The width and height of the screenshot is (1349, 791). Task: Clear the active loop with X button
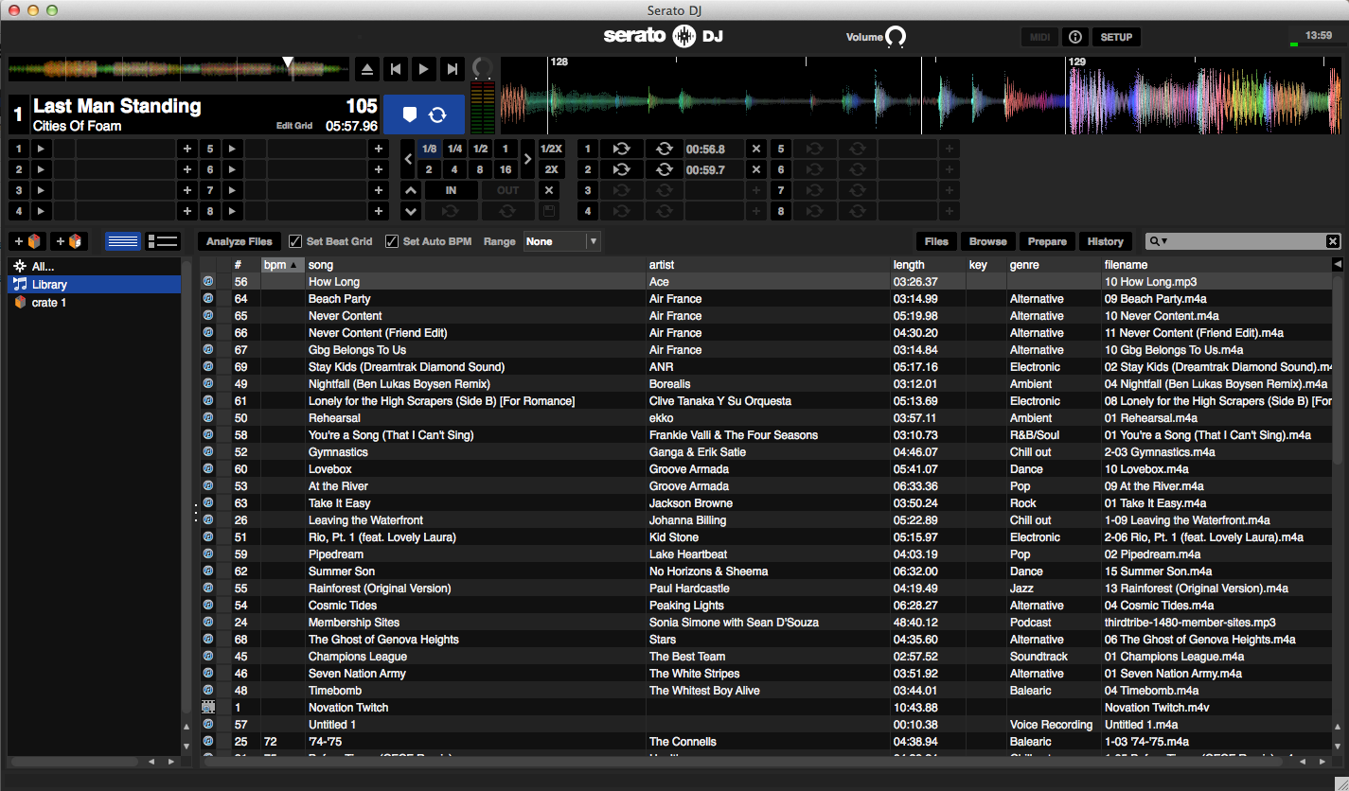(x=548, y=190)
